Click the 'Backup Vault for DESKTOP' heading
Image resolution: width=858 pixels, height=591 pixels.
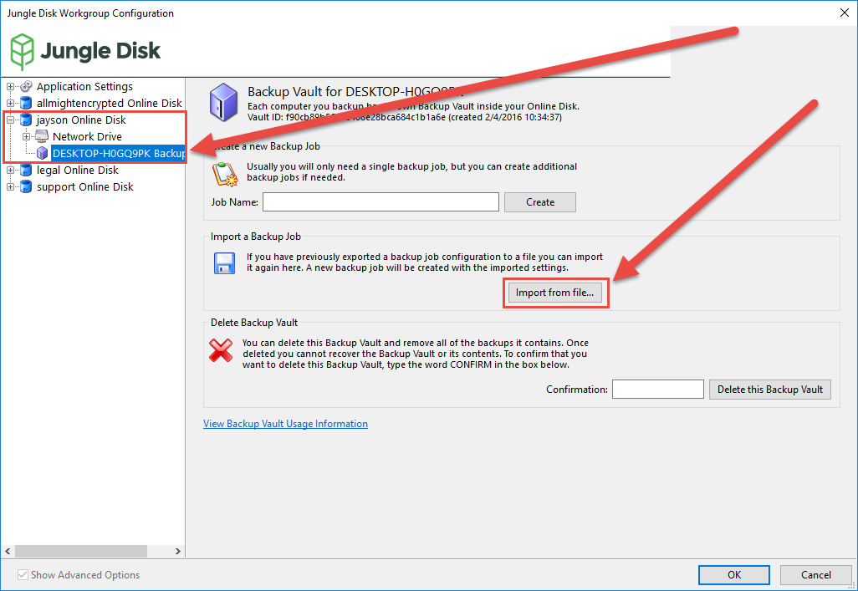point(355,91)
